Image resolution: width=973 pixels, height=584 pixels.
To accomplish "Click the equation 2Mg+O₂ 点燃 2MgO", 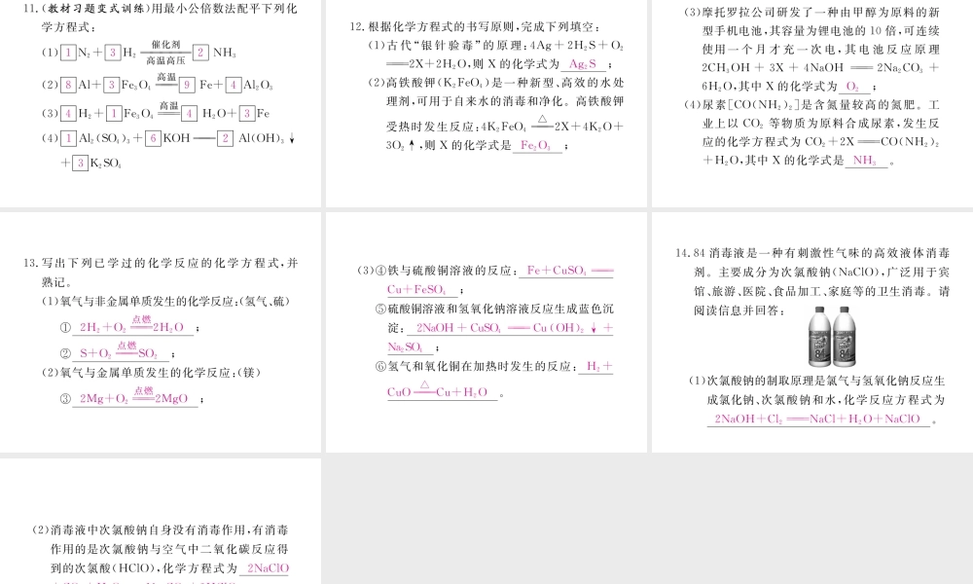I will pyautogui.click(x=133, y=396).
